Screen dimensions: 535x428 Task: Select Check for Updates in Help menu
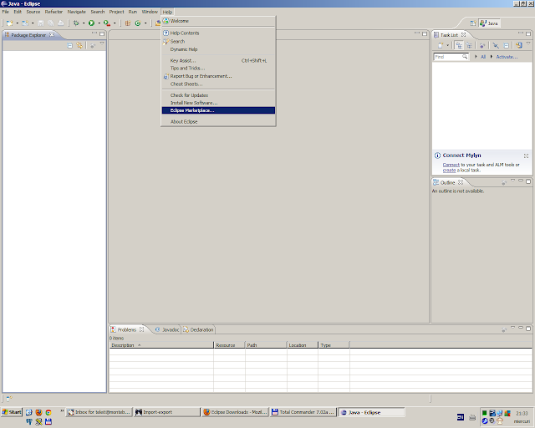pos(218,95)
